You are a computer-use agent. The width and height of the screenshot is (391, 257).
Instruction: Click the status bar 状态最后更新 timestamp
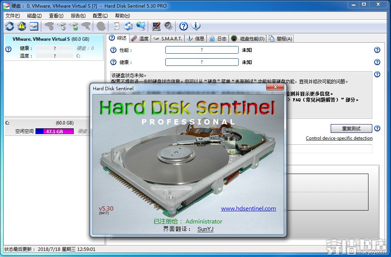pyautogui.click(x=50, y=249)
